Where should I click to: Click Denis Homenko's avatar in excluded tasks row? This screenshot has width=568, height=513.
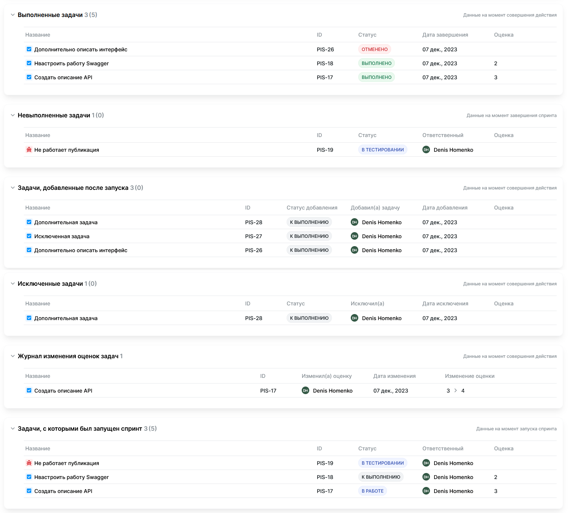(355, 318)
